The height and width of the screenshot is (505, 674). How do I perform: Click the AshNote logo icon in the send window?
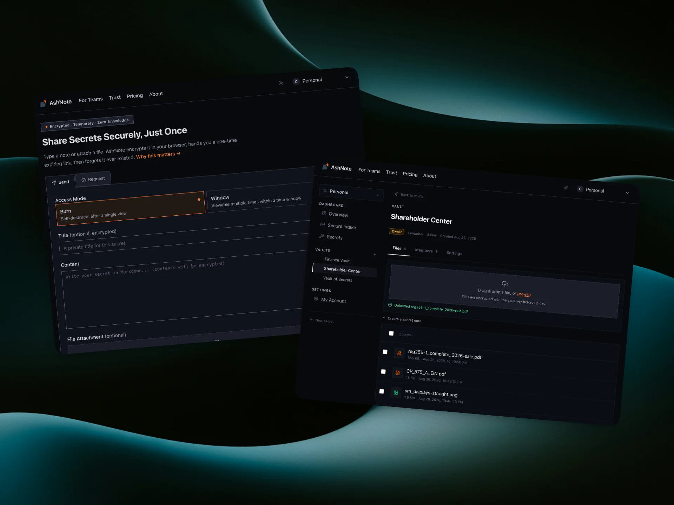[43, 103]
